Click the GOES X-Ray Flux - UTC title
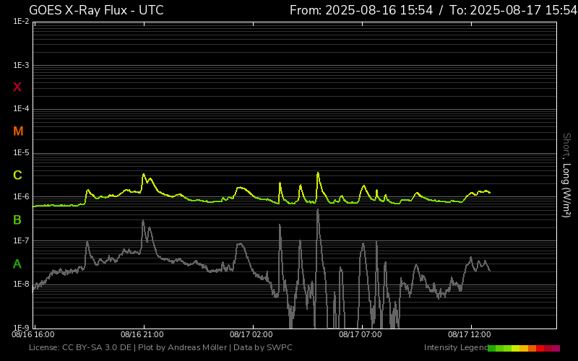Screen dimensions: 578x361 pyautogui.click(x=96, y=10)
